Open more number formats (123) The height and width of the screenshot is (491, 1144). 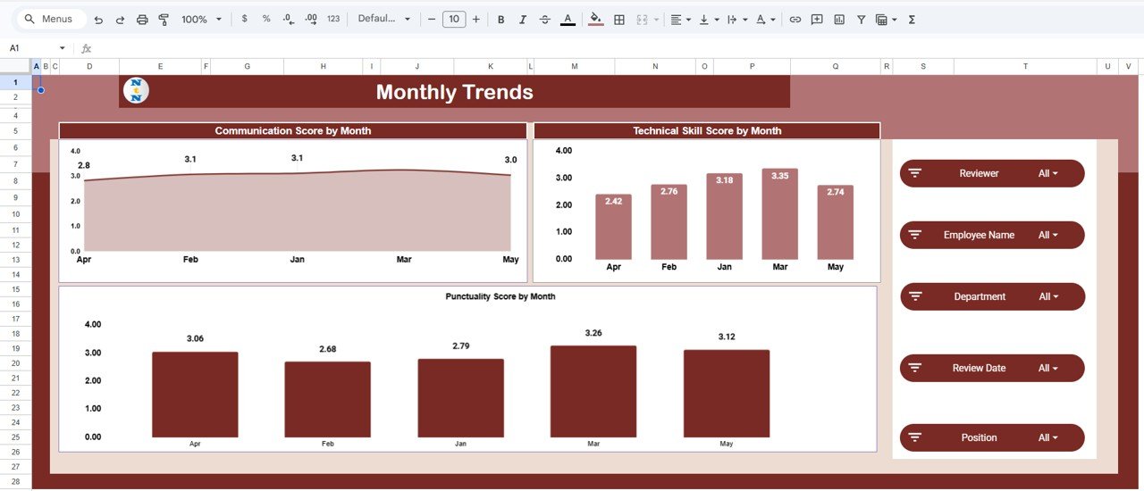333,19
